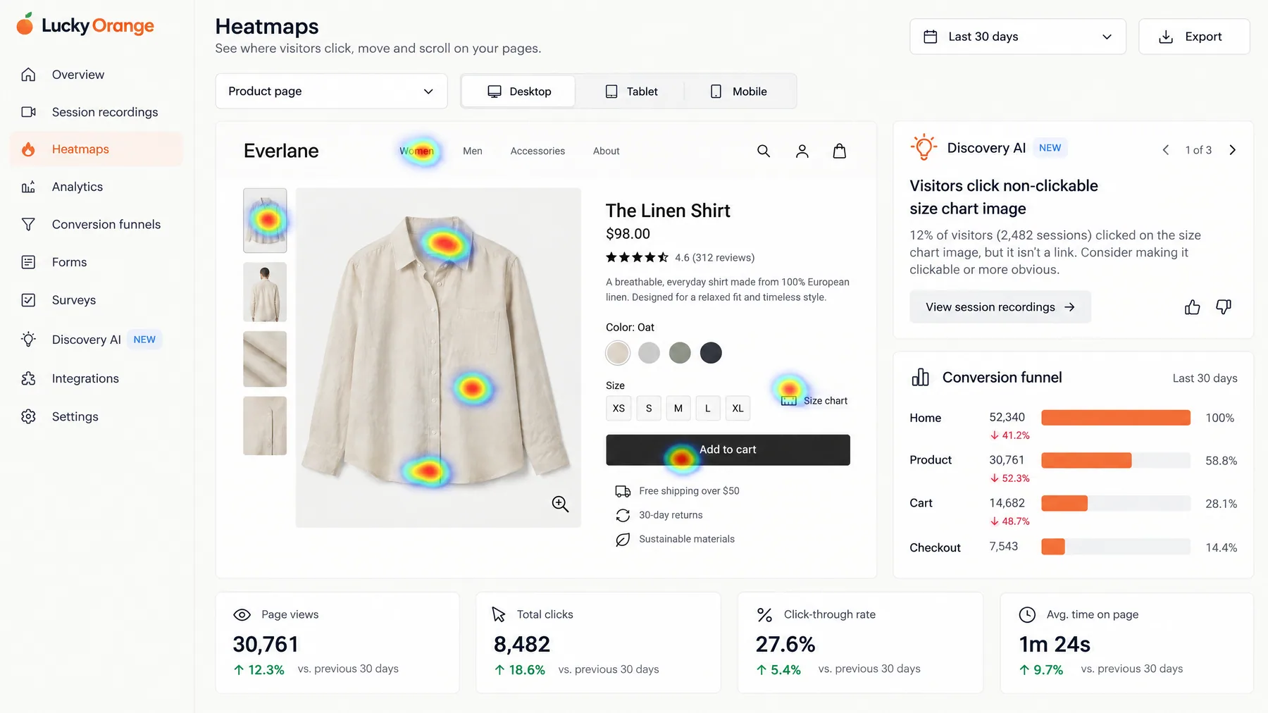Click the sustainable materials leaf icon
1268x713 pixels.
point(623,540)
